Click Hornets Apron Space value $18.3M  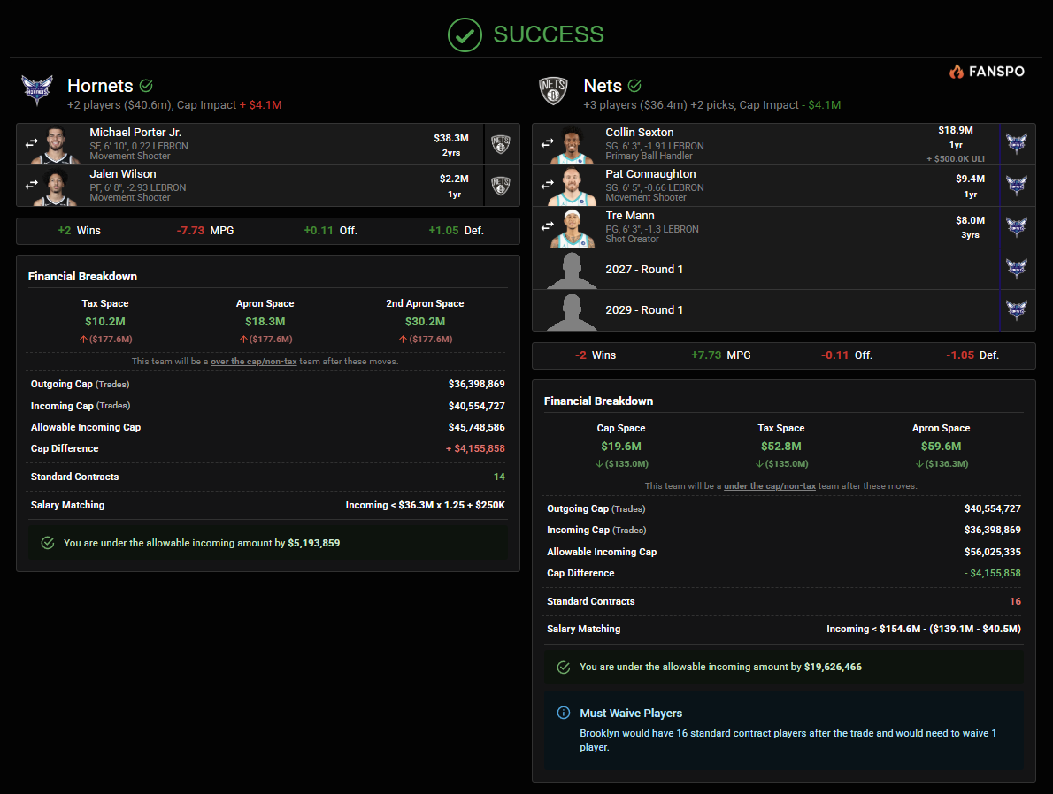coord(265,322)
